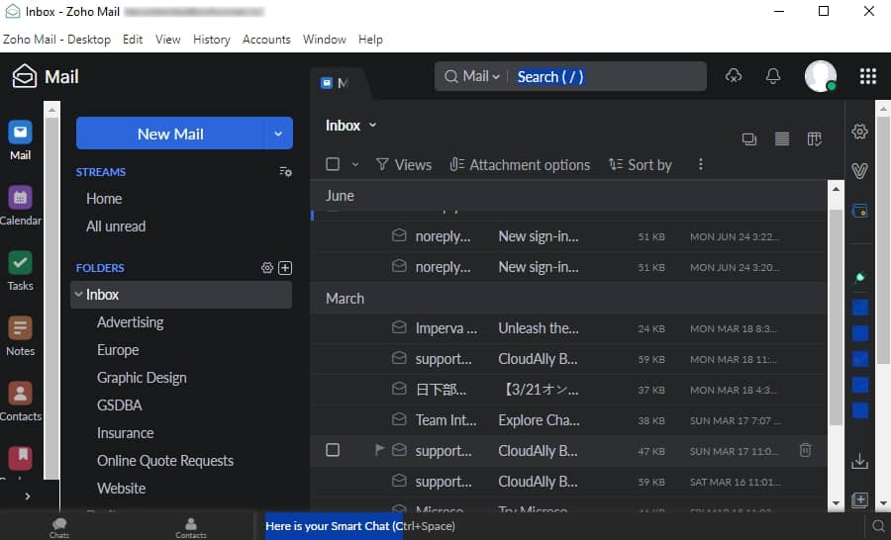
Task: Click the cloud sync icon
Action: 734,75
